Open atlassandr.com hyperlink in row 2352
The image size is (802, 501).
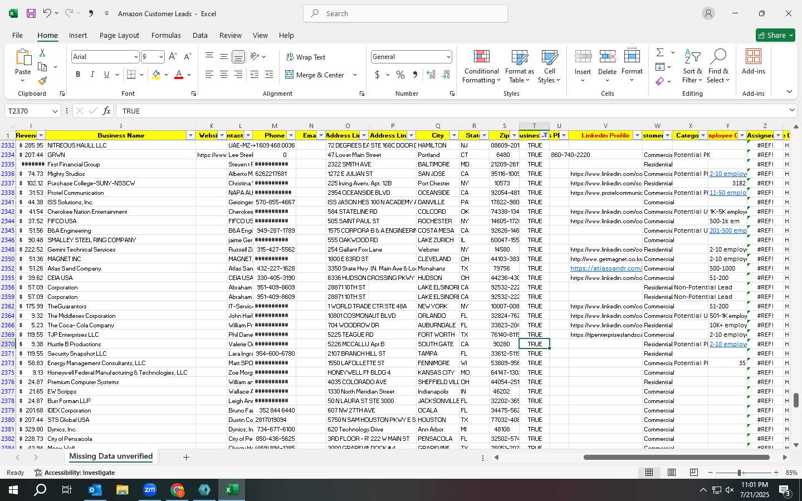tap(606, 268)
